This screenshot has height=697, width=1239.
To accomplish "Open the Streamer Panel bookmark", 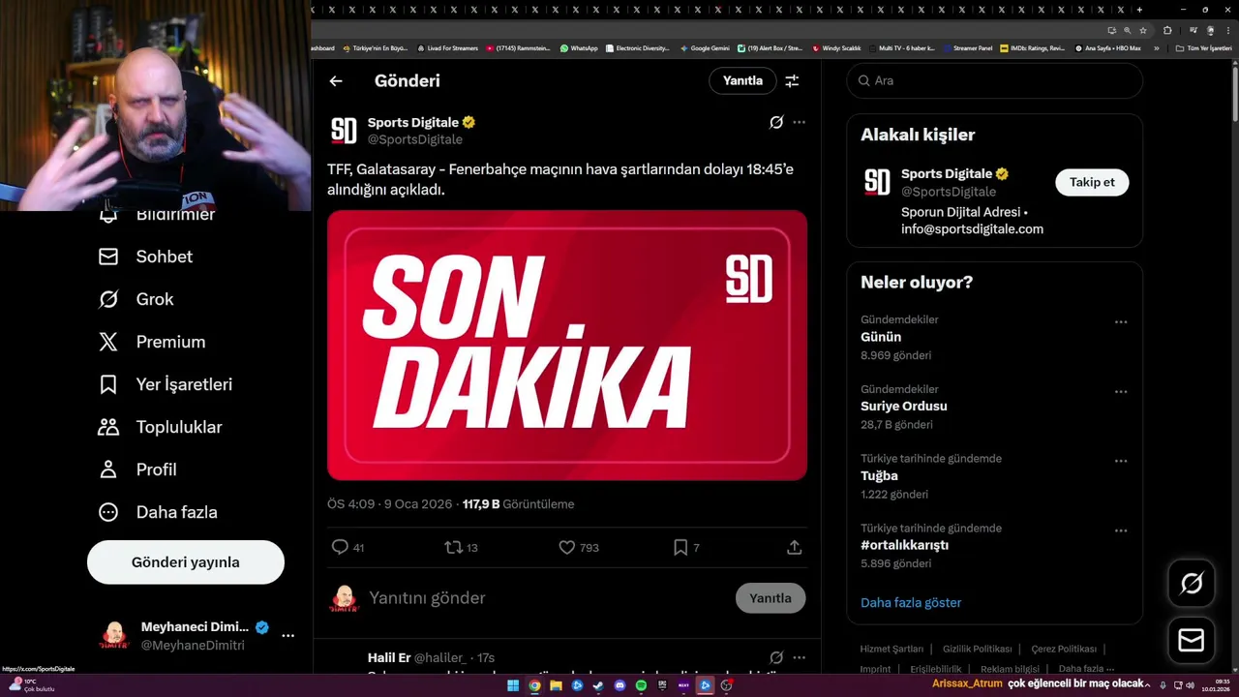I will click(x=968, y=47).
